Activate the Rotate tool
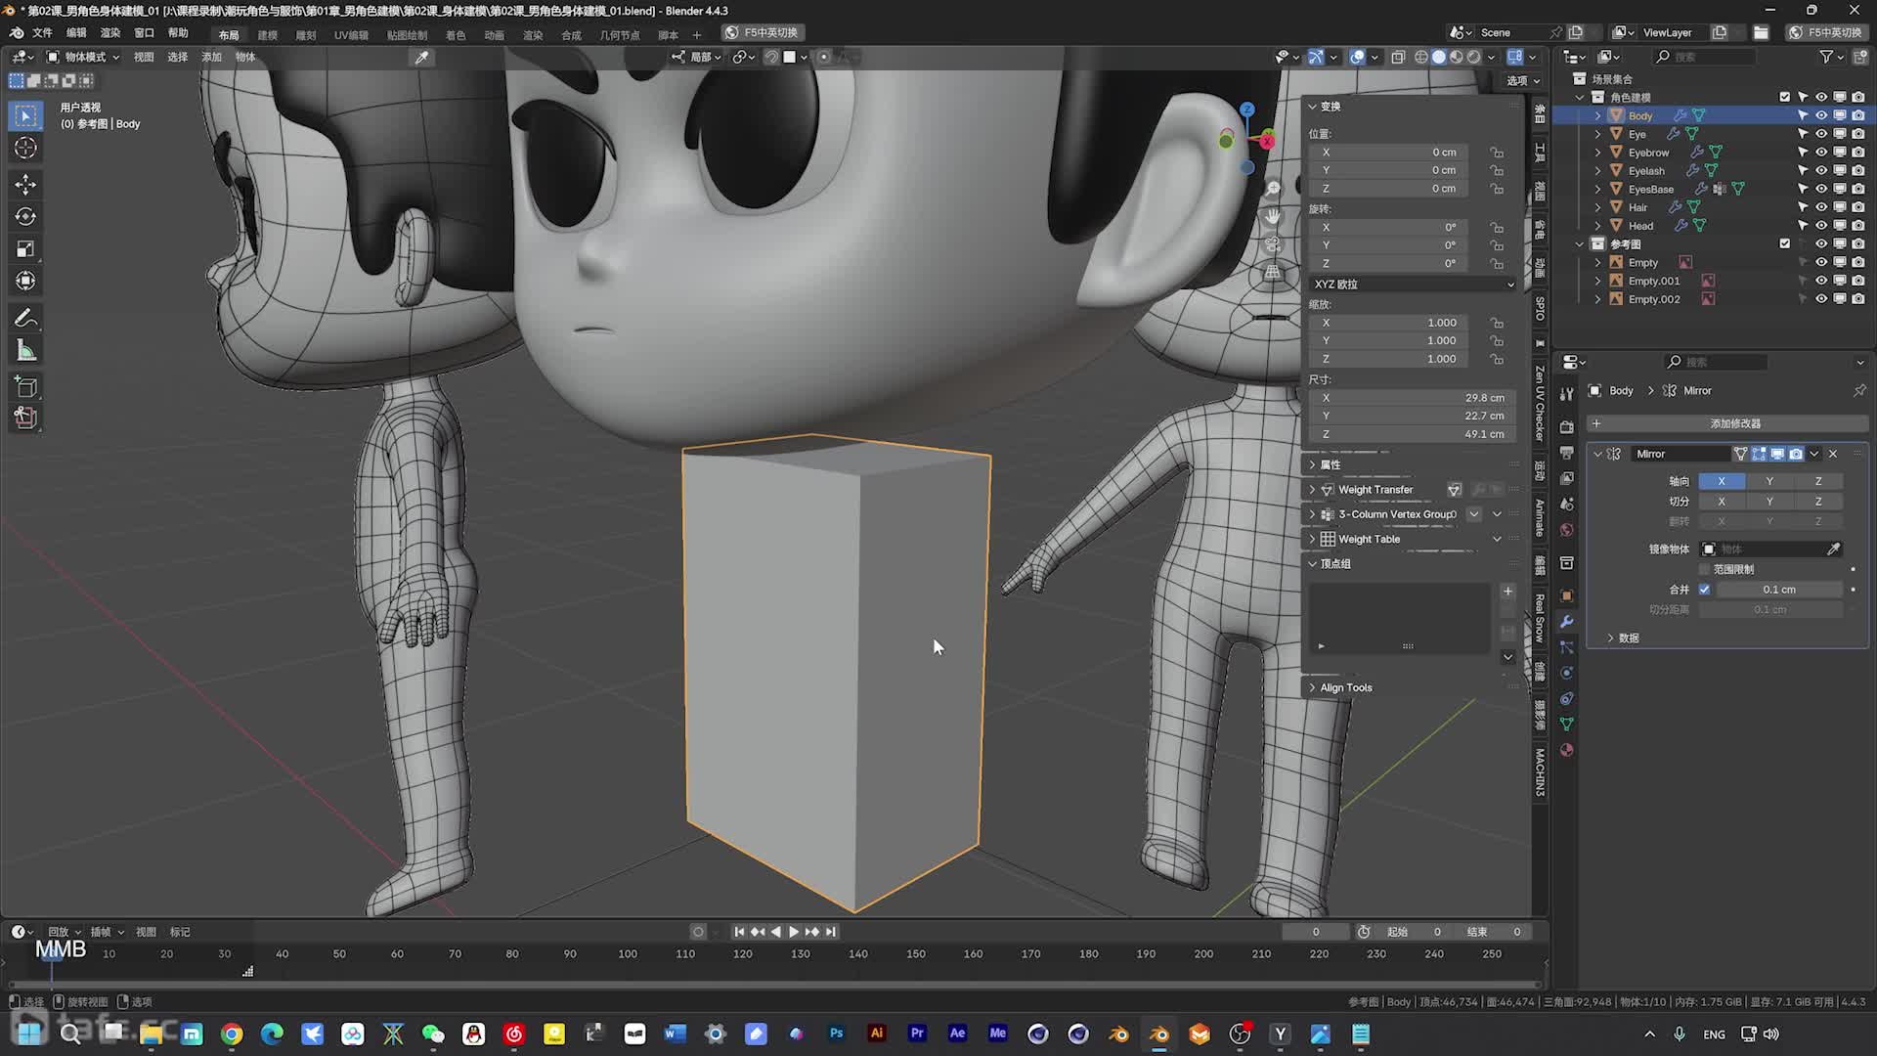Screen dimensions: 1877x1056 pyautogui.click(x=26, y=216)
